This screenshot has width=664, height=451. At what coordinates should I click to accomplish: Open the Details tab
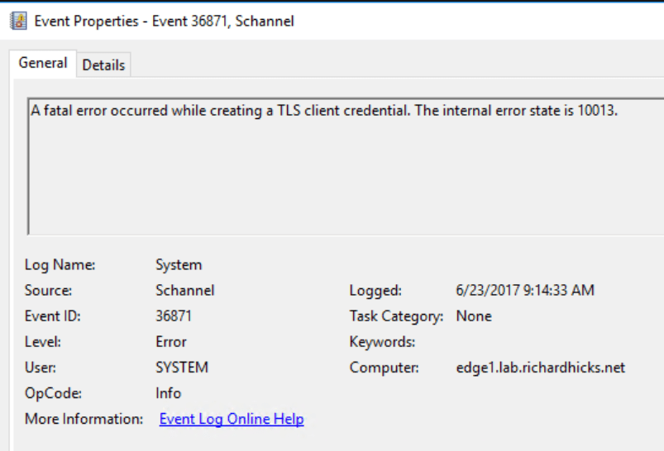point(103,64)
